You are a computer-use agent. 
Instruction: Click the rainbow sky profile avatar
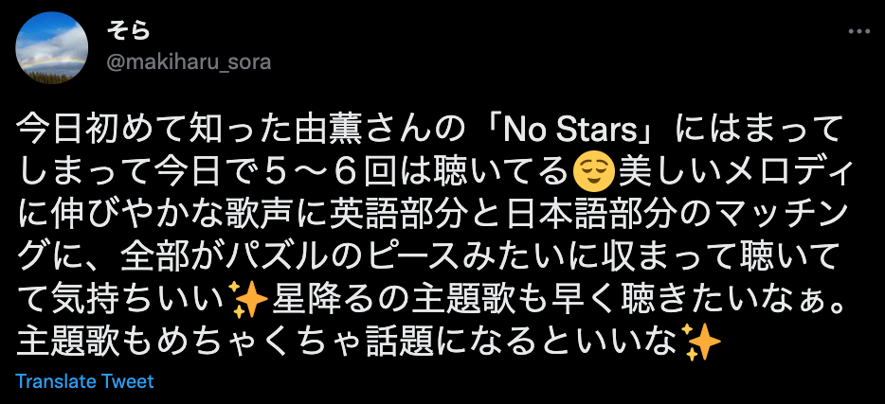(51, 47)
